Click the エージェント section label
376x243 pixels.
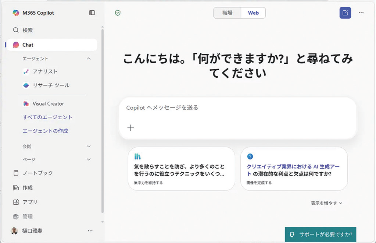point(36,59)
